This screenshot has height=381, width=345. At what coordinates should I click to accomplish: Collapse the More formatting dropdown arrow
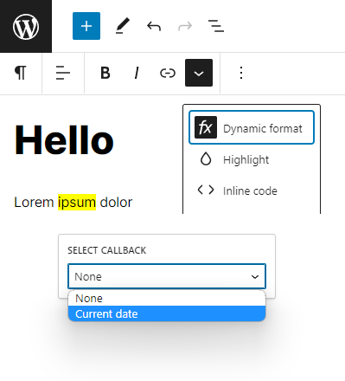[x=199, y=73]
